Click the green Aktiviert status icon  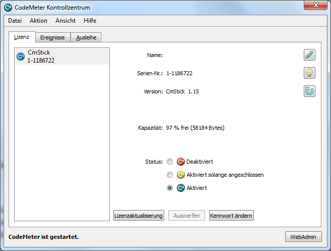[181, 188]
